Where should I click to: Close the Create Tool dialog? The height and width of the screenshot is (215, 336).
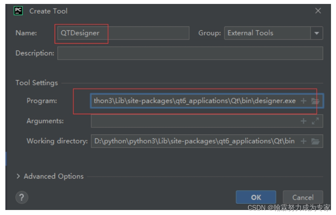(318, 11)
